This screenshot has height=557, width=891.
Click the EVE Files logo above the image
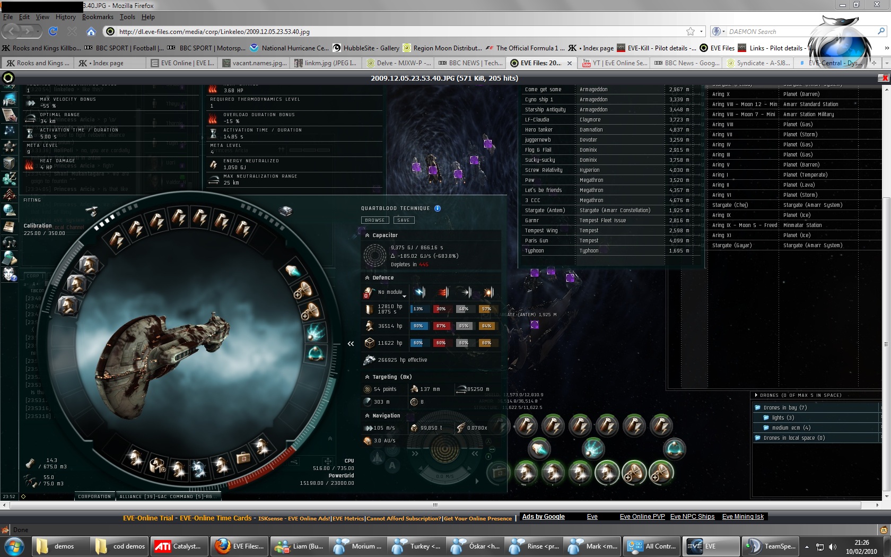coord(8,78)
